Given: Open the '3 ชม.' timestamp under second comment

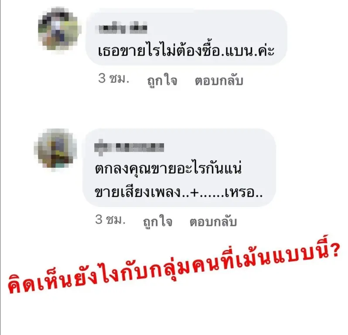Looking at the screenshot, I should point(110,220).
